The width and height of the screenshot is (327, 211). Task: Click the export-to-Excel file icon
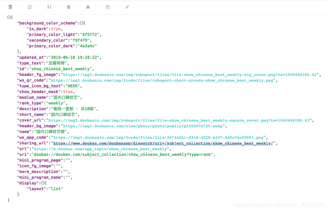coord(30,7)
